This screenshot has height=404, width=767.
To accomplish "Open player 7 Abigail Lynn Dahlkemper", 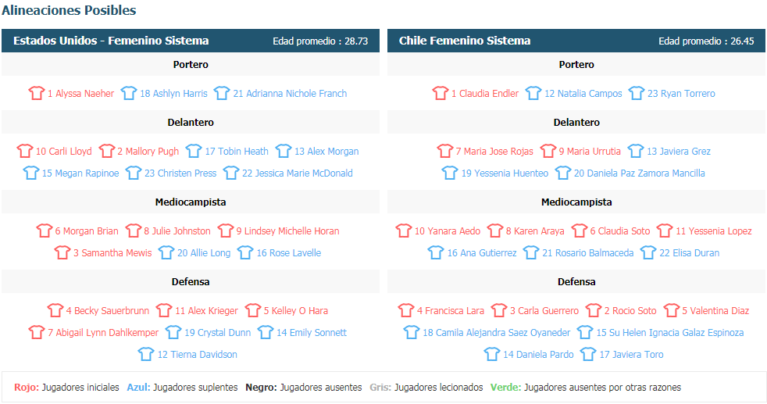I will point(103,333).
